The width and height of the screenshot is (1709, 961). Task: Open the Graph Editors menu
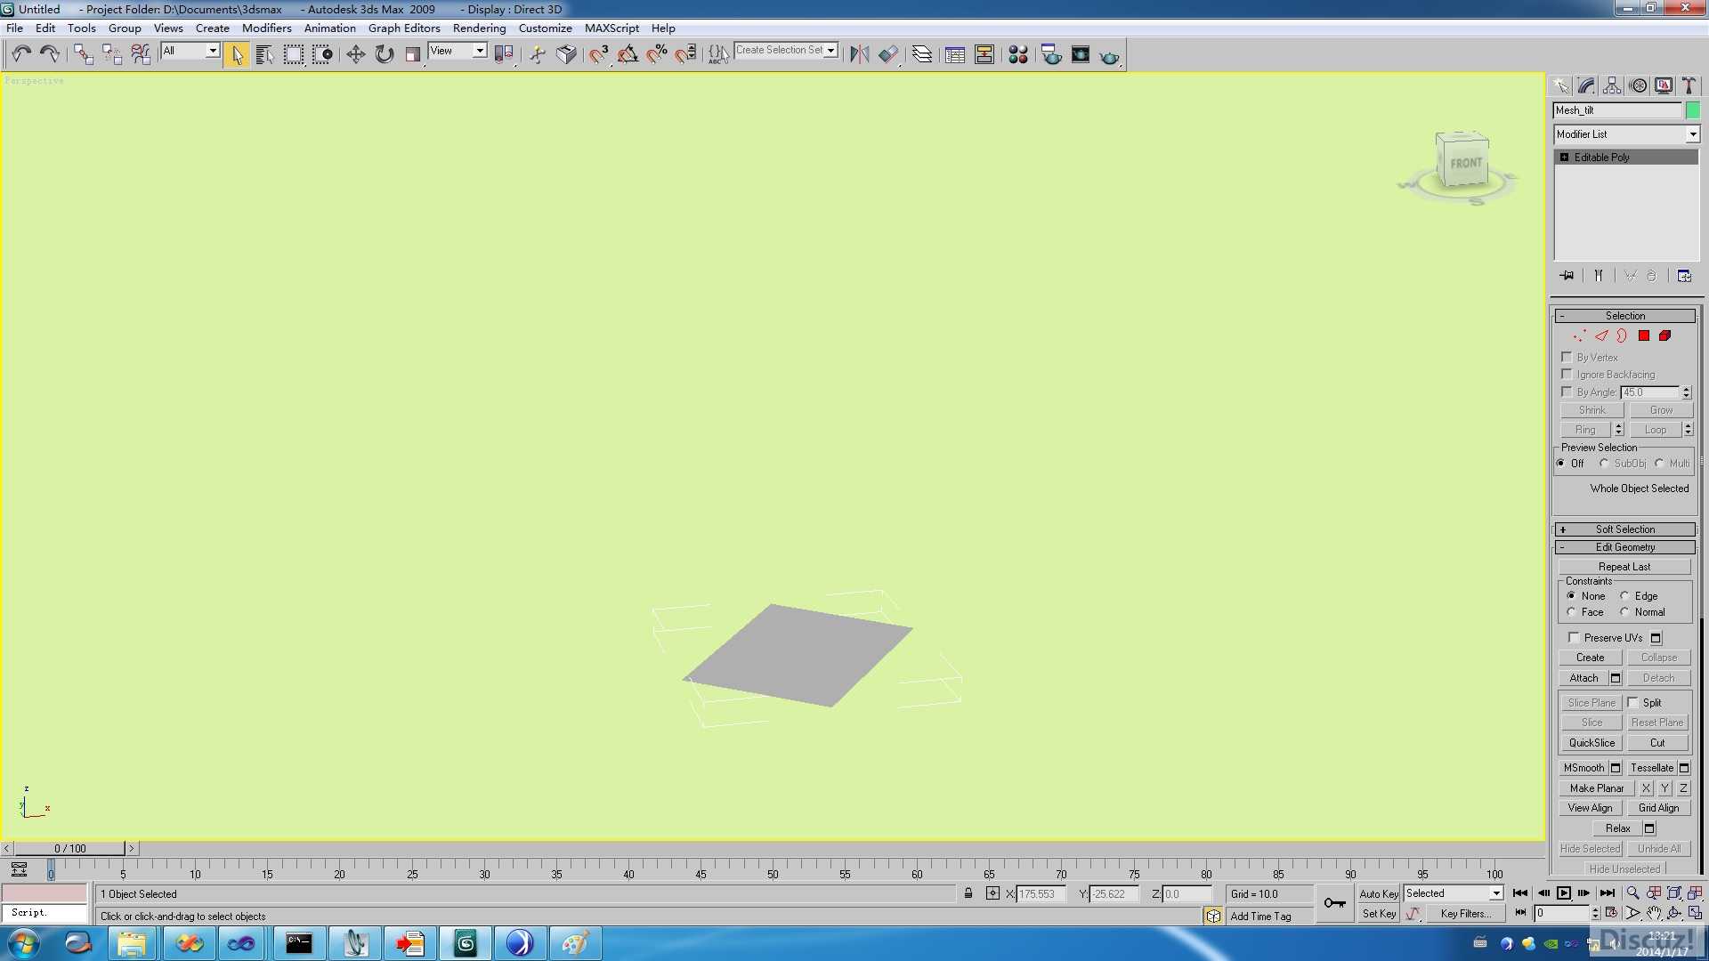point(404,28)
